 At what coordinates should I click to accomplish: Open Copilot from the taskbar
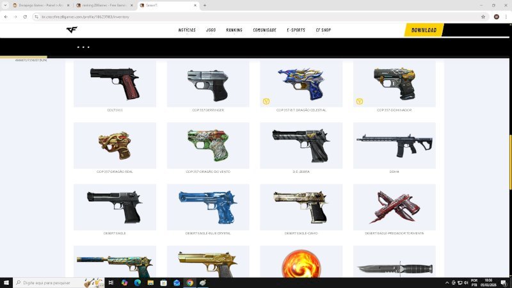[124, 283]
